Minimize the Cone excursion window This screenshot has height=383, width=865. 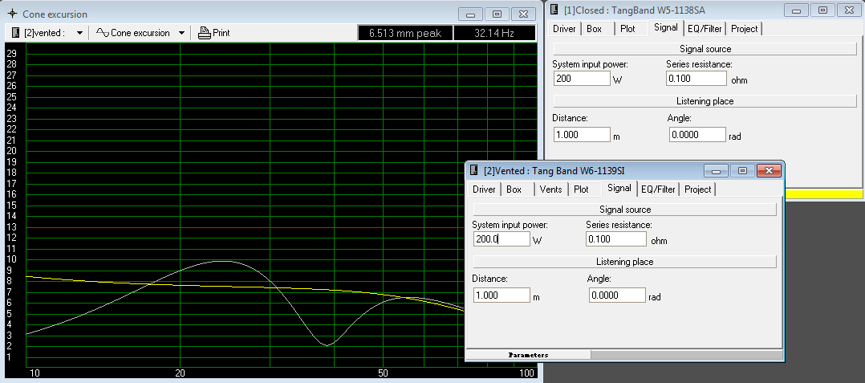[x=472, y=14]
